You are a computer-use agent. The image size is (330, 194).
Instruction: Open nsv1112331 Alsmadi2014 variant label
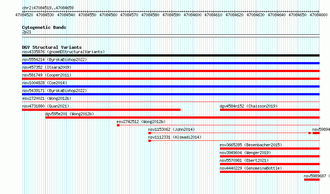[x=175, y=137]
